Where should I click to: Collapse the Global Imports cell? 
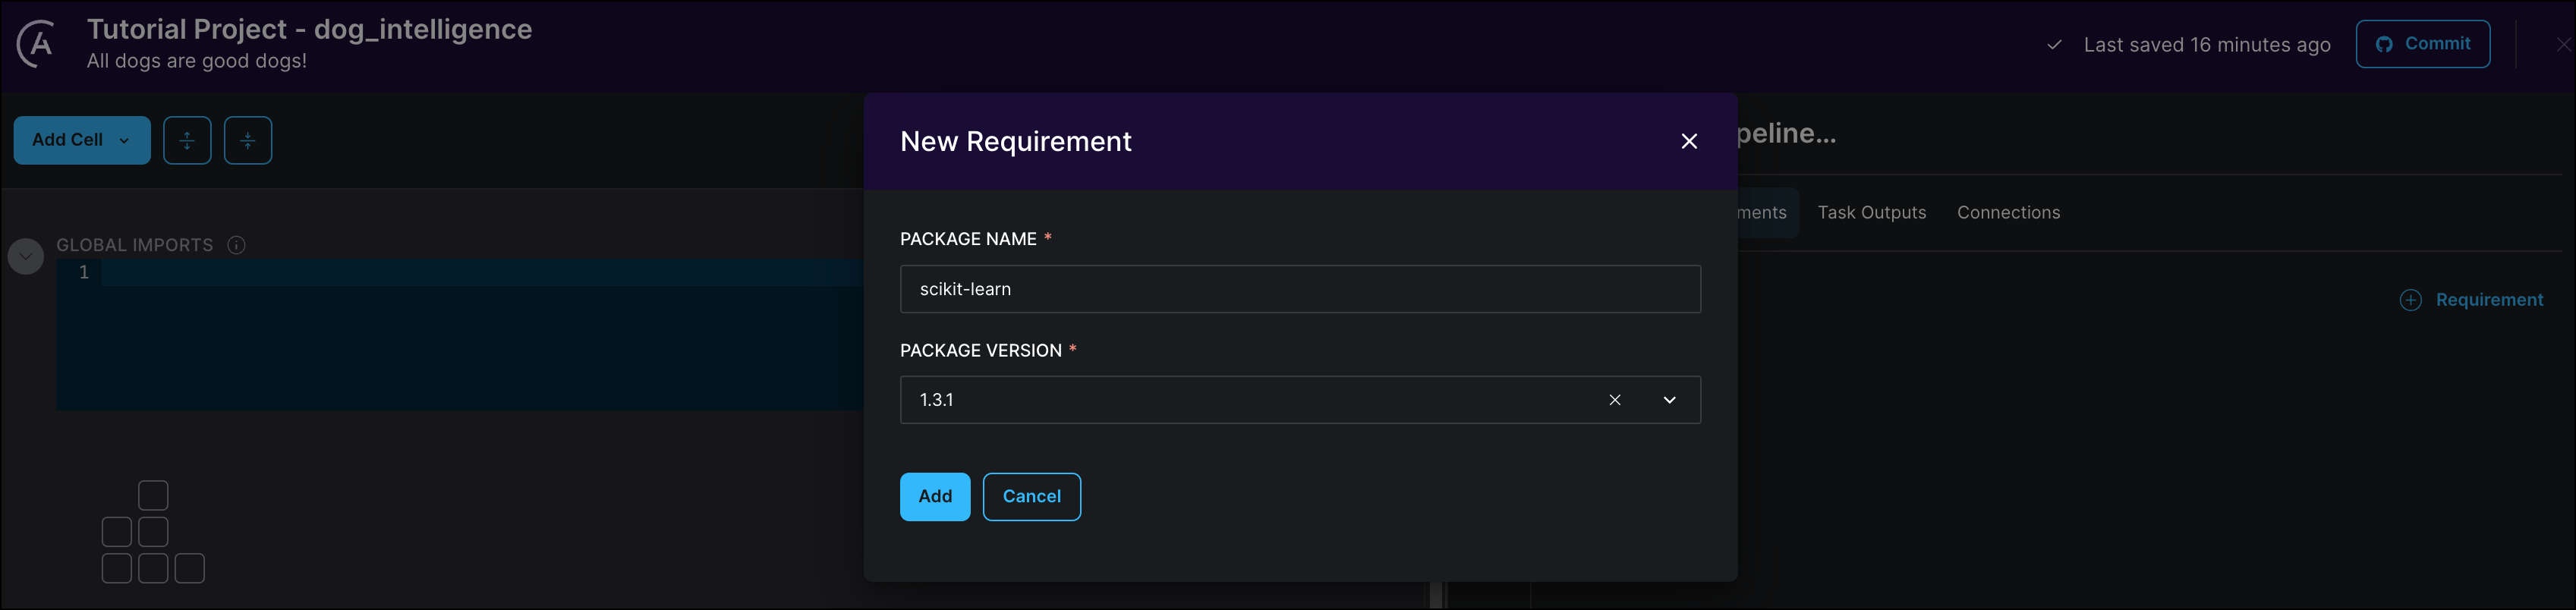(26, 256)
